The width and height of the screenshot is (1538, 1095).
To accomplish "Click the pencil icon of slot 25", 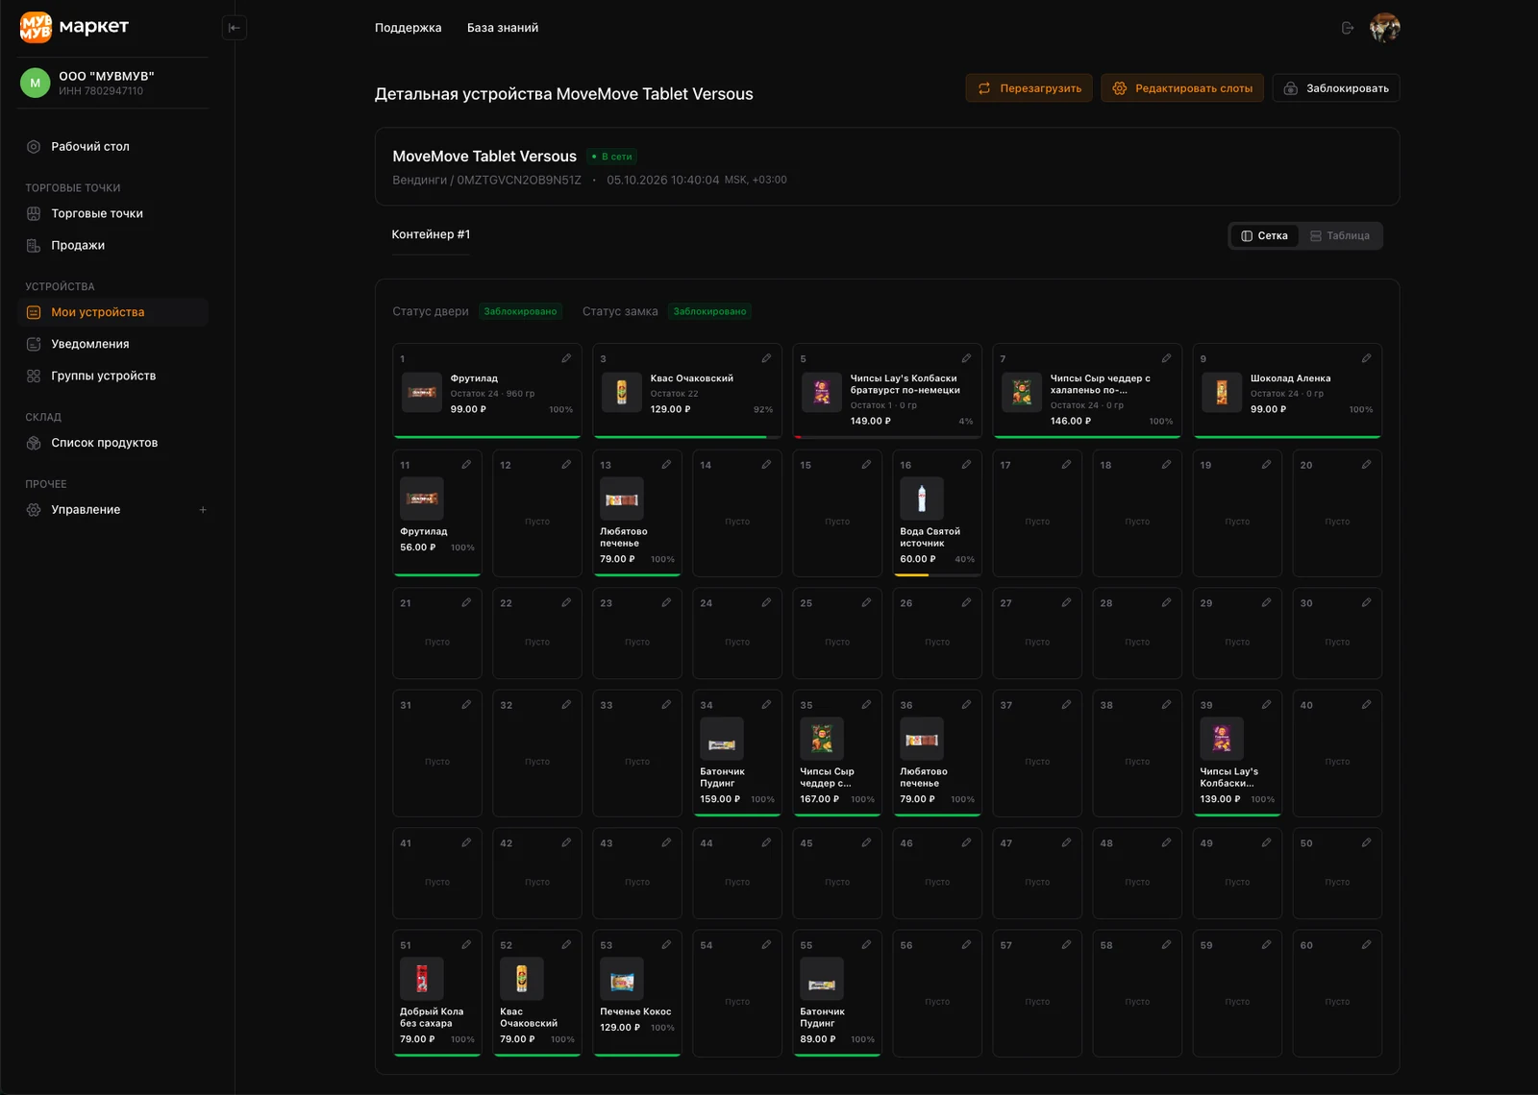I will pyautogui.click(x=866, y=603).
